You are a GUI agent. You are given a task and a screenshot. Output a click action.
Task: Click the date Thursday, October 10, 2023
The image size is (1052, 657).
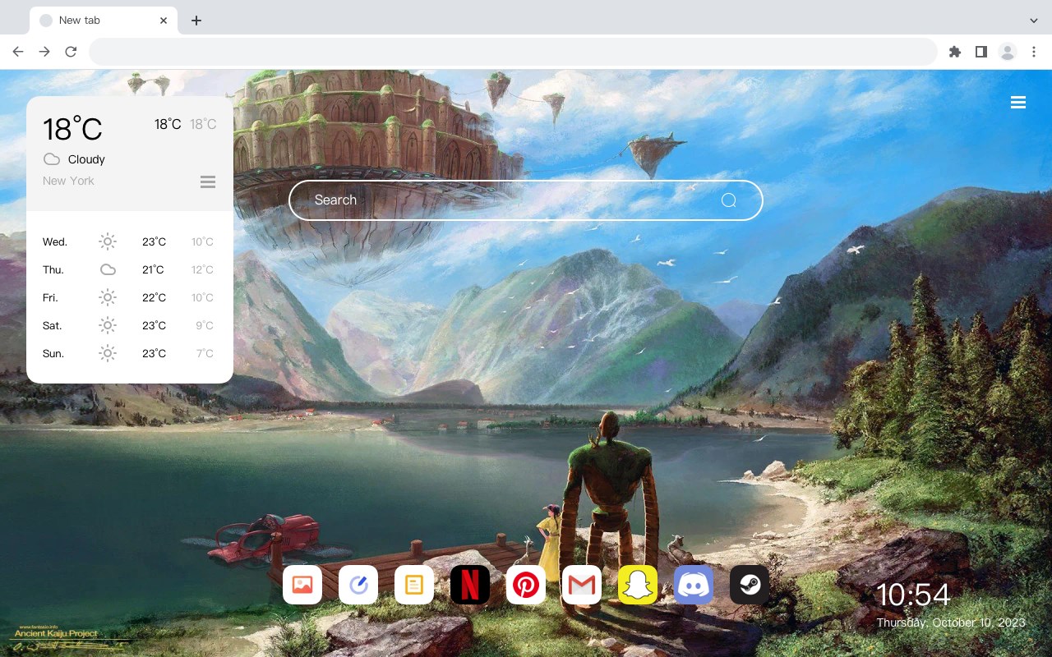951,623
